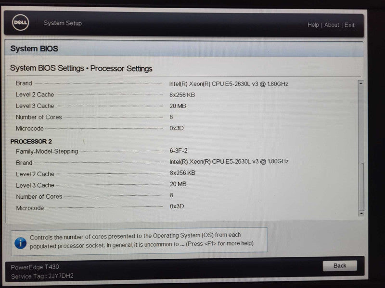Click the vertical scrollbar thumb
Screen dimensions: 385x288
click(361, 187)
